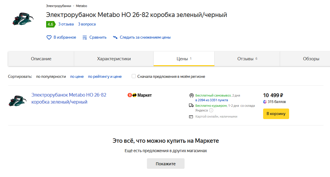Click 'Бесплатный самовывоз' text
330x177 pixels.
[x=213, y=95]
